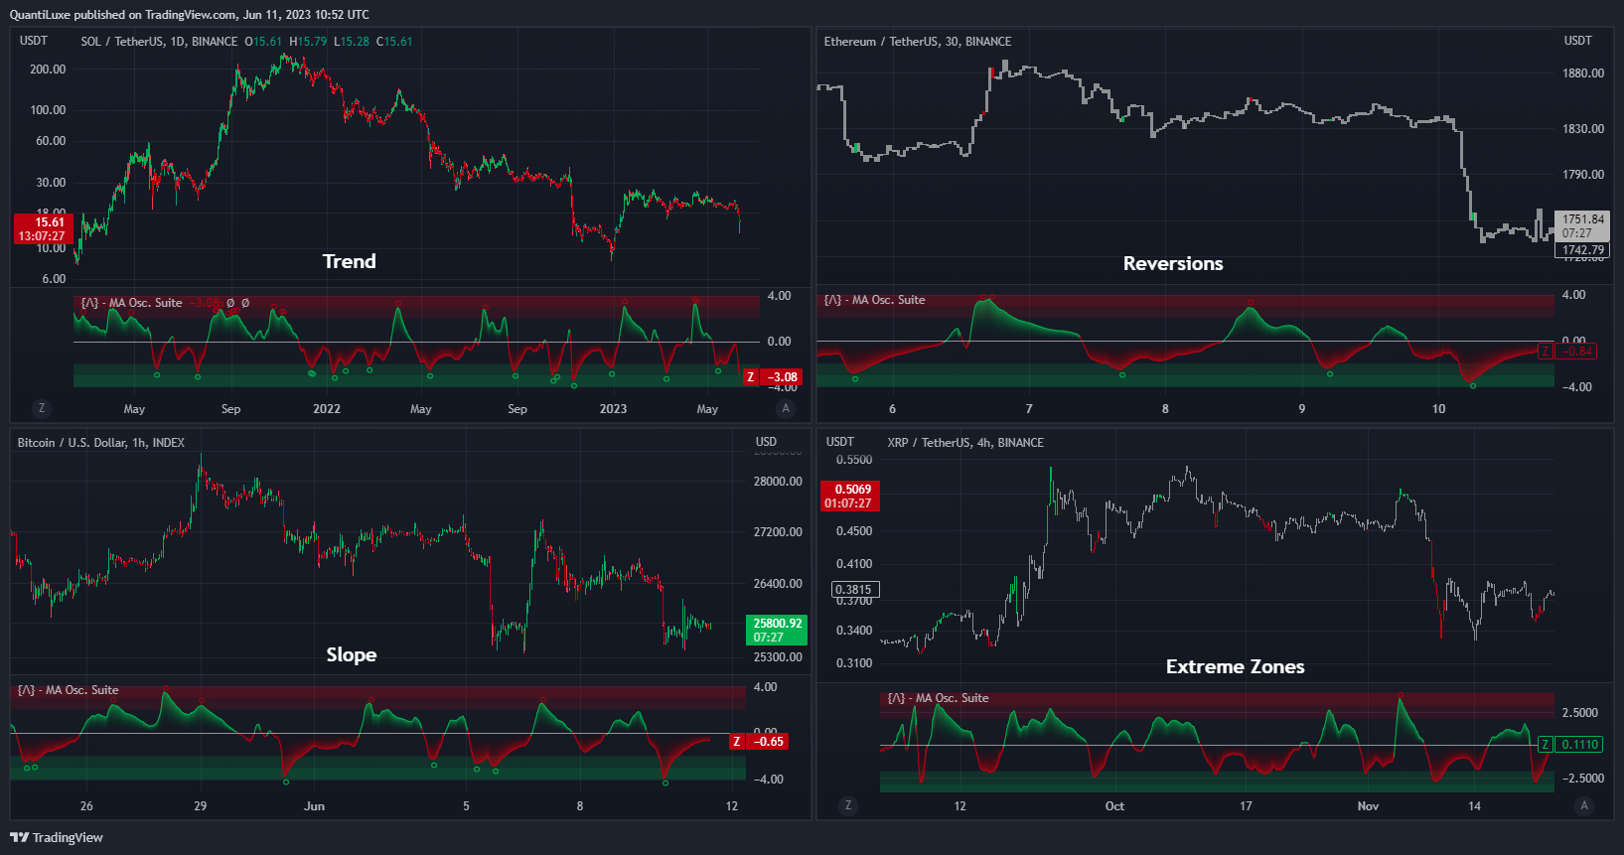
Task: Click the 1751.84 current price label
Action: [1582, 226]
